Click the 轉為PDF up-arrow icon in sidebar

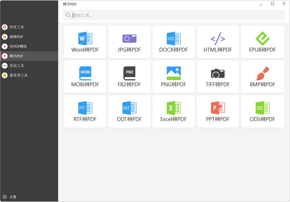pyautogui.click(x=5, y=56)
